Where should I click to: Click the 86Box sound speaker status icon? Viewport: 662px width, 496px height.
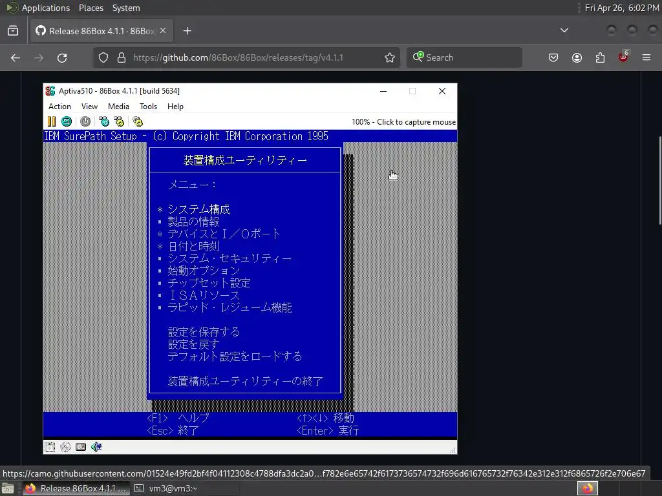[x=96, y=447]
